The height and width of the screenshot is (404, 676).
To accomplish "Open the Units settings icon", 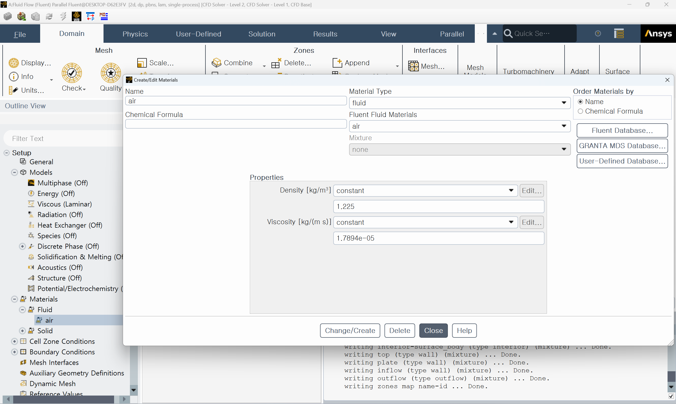I will [13, 90].
